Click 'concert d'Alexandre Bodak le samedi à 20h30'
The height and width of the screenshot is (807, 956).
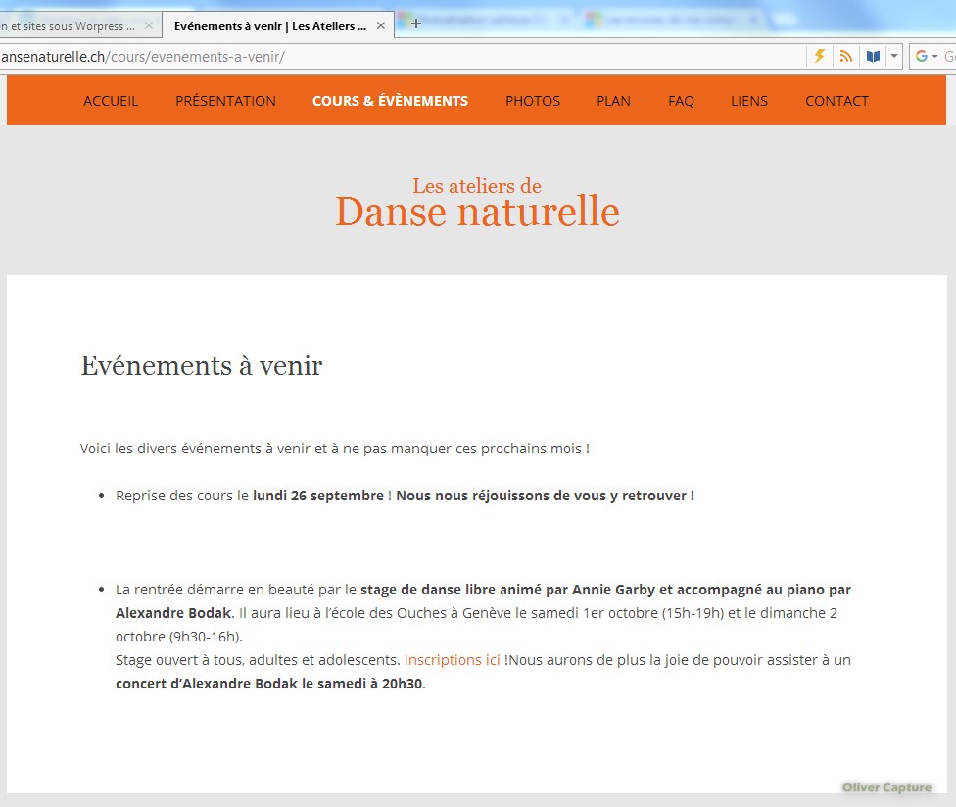tap(268, 684)
